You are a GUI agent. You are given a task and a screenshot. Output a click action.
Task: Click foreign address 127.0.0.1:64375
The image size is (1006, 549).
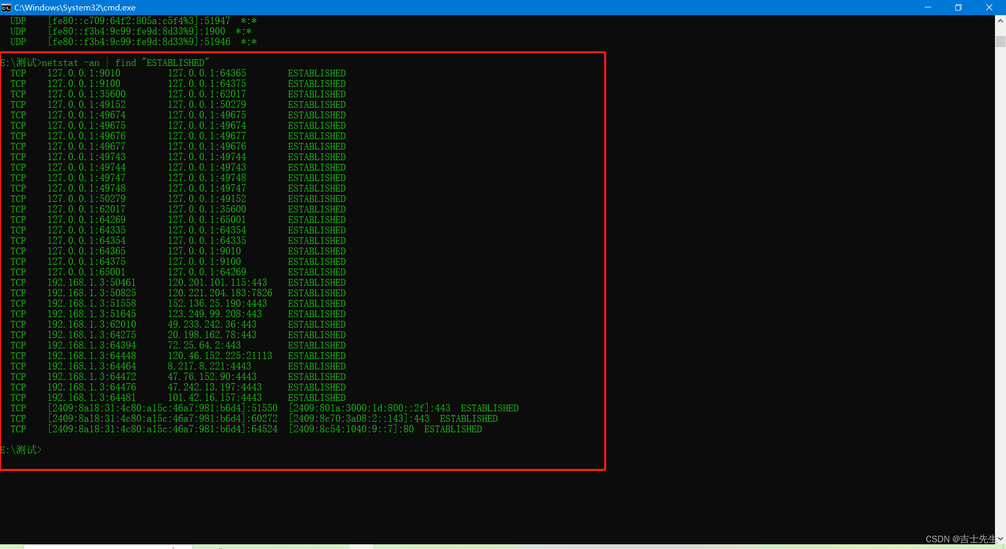point(207,84)
